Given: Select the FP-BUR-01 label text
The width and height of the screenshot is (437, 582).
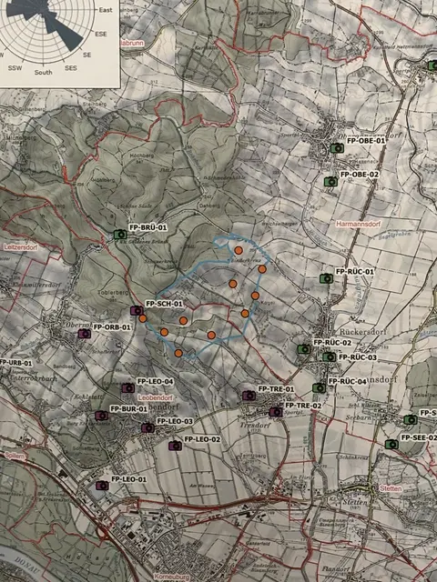Looking at the screenshot, I should tap(129, 408).
